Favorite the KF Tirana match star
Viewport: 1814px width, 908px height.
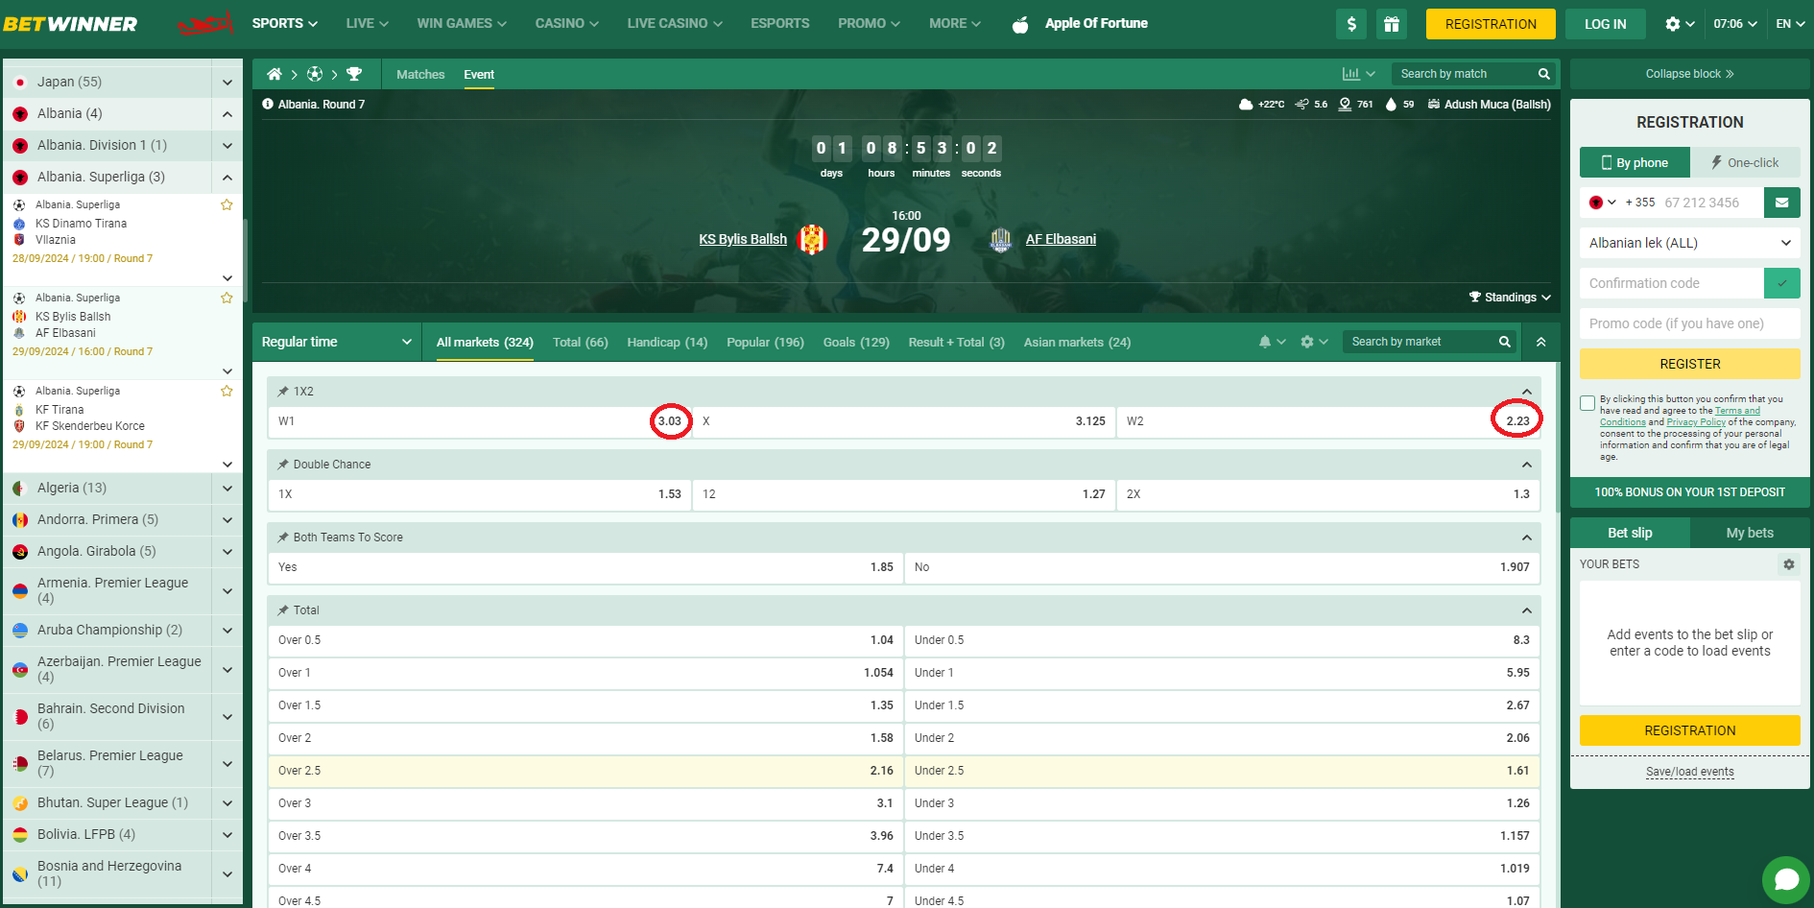click(227, 391)
